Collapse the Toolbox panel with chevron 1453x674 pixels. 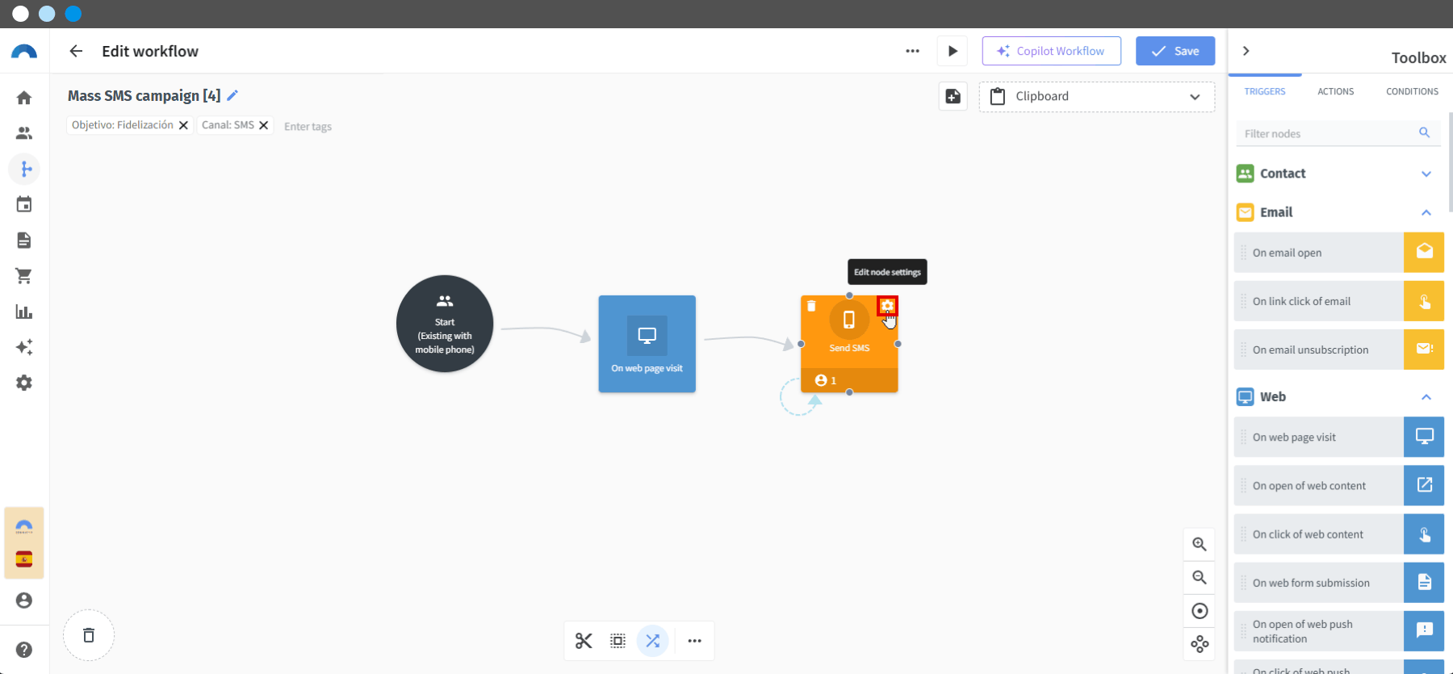[x=1246, y=51]
